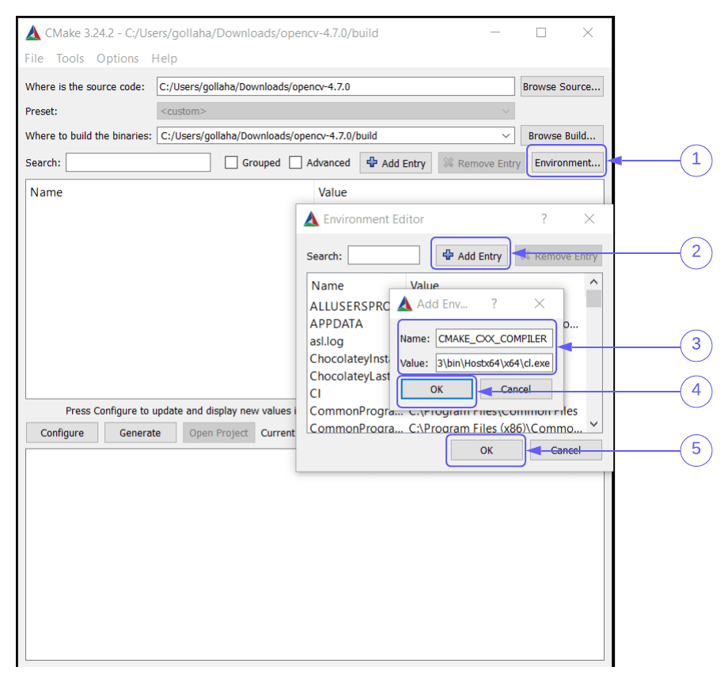Viewport: 728px width, 682px height.
Task: Click the scroll-down chevron in the environment list
Action: [593, 425]
